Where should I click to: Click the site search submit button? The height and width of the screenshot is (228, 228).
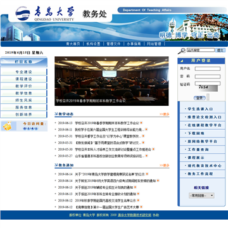tap(220, 50)
